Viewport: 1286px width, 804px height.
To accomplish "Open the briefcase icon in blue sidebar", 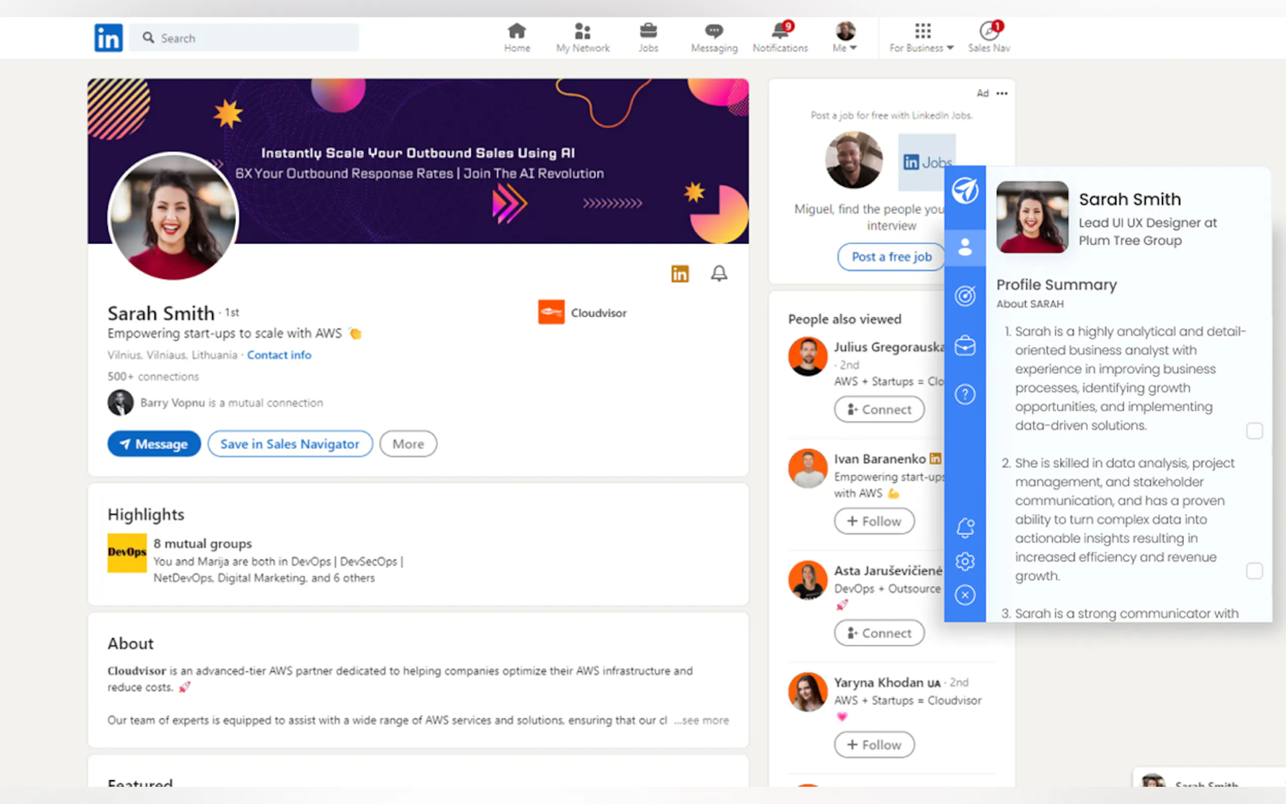I will (x=965, y=346).
